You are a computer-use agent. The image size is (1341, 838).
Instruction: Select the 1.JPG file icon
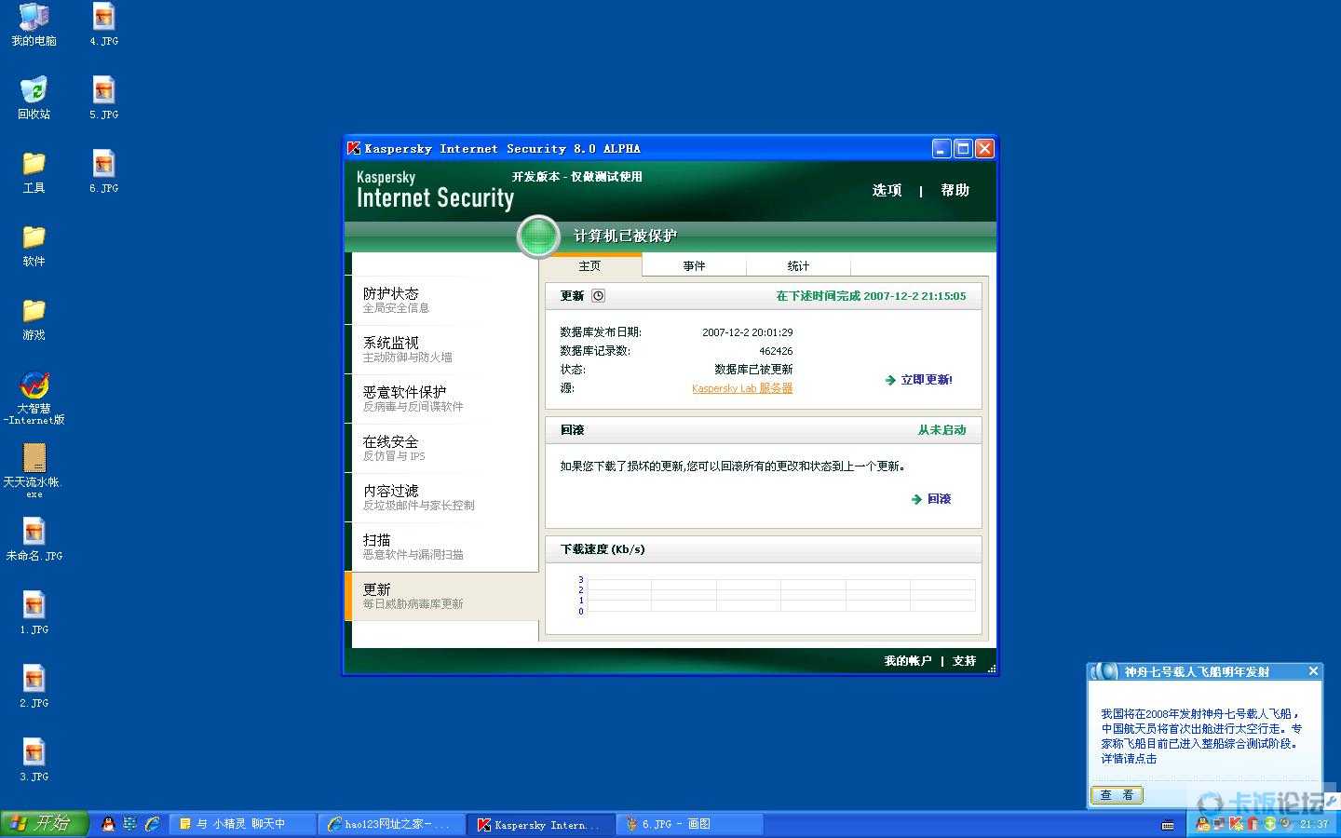[x=34, y=614]
